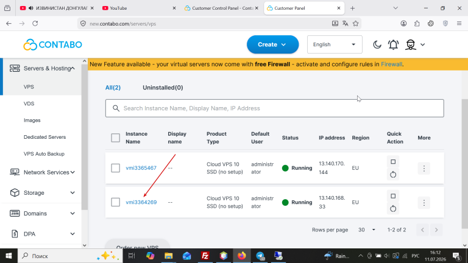Reload the current page
This screenshot has width=468, height=263.
(35, 24)
